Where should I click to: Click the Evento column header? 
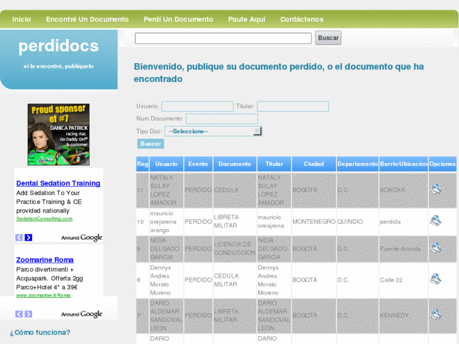click(198, 164)
